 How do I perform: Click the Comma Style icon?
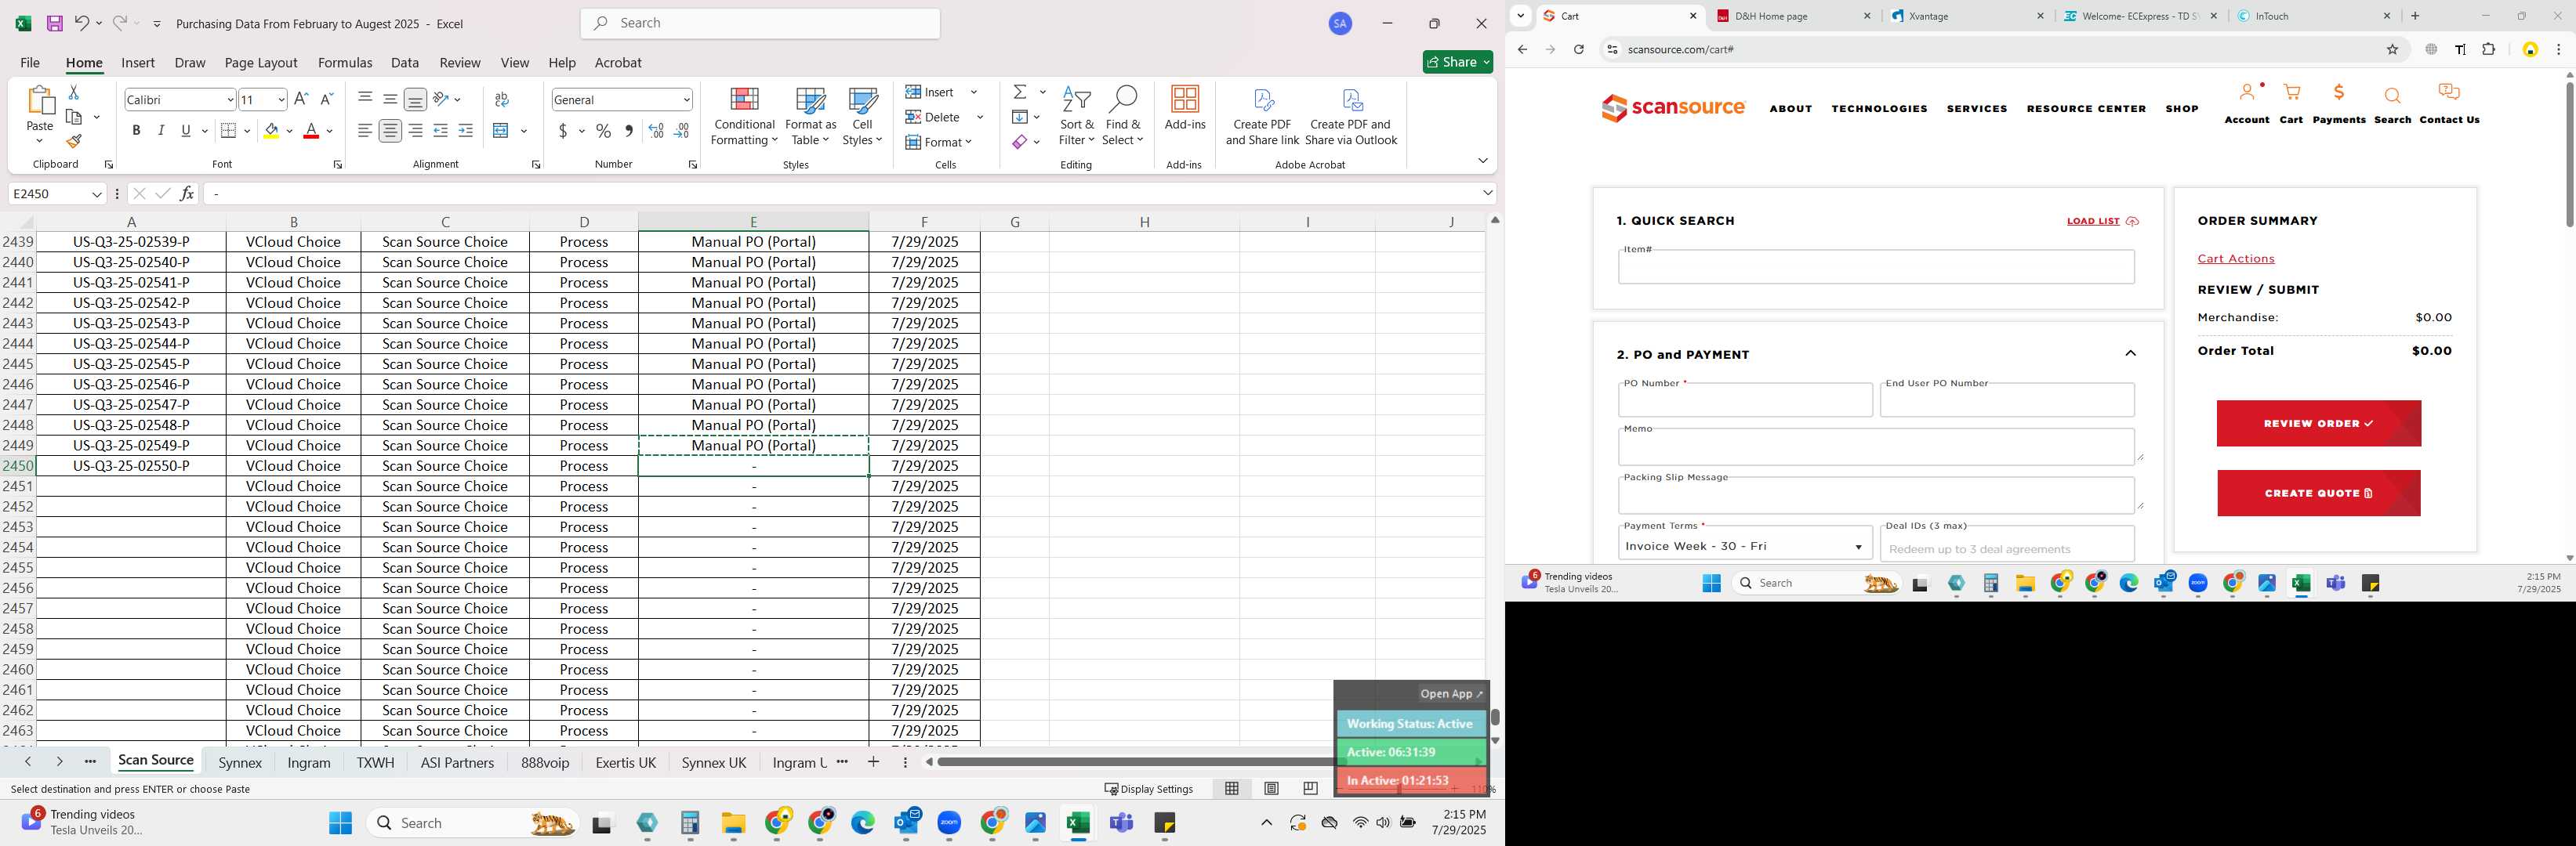tap(629, 131)
